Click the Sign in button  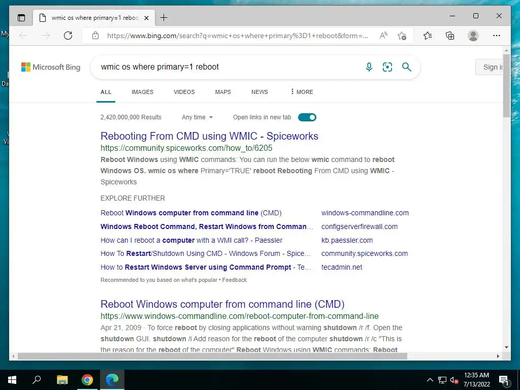coord(489,67)
